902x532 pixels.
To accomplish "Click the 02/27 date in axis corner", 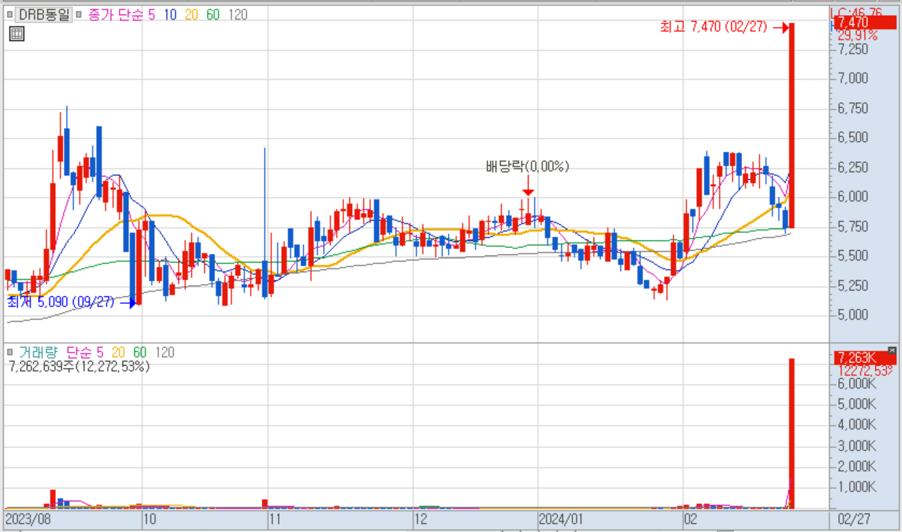I will click(x=855, y=518).
